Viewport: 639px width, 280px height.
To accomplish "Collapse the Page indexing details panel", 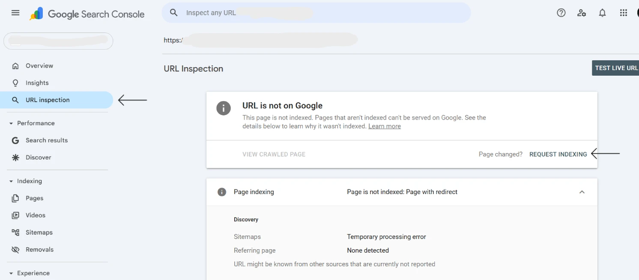I will click(582, 192).
